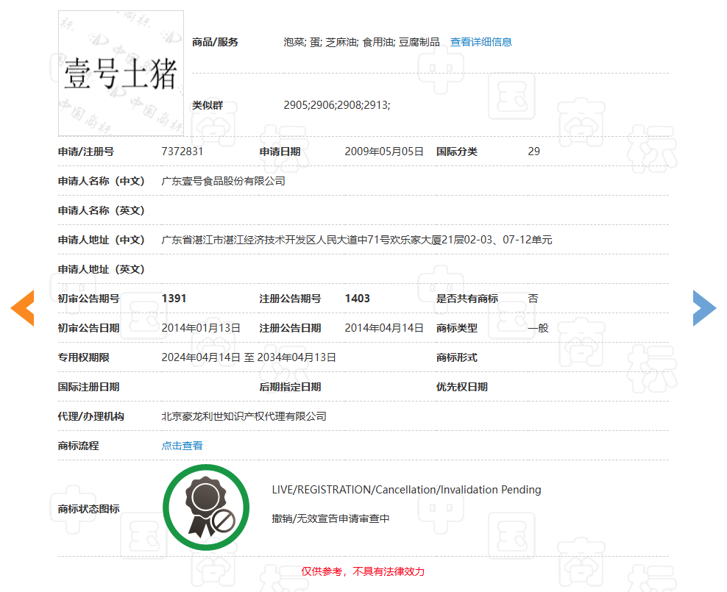Click the 商标类型 field label

457,328
